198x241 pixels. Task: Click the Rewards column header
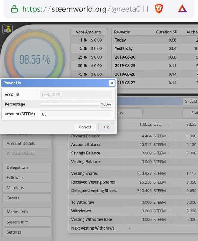122,32
